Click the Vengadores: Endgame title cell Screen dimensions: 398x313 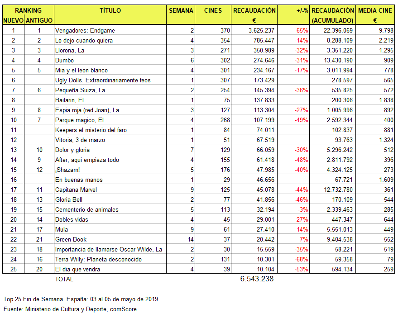coord(85,30)
